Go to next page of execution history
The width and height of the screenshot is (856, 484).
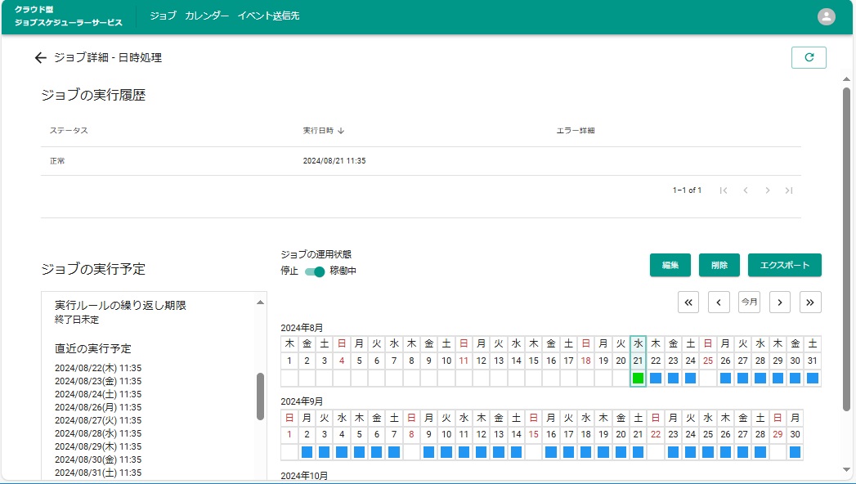[x=767, y=190]
